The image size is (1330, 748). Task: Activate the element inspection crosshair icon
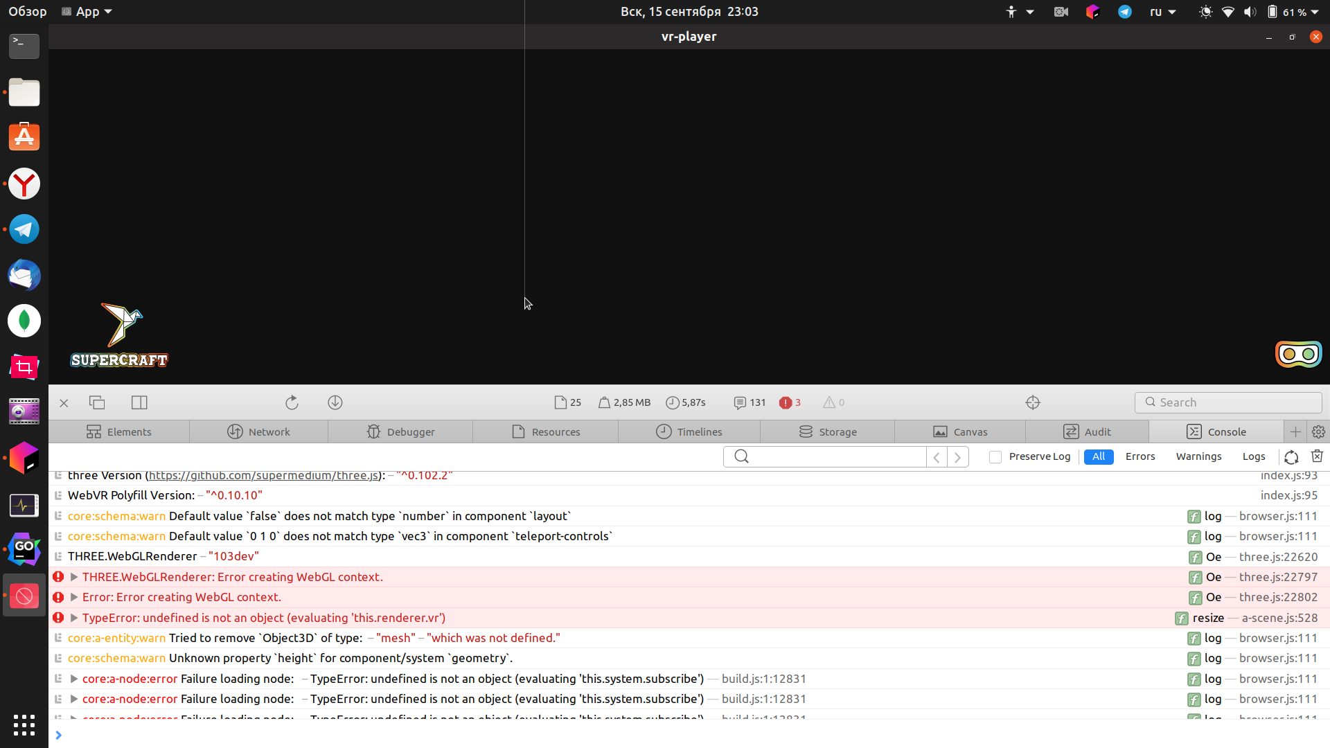coord(1033,402)
